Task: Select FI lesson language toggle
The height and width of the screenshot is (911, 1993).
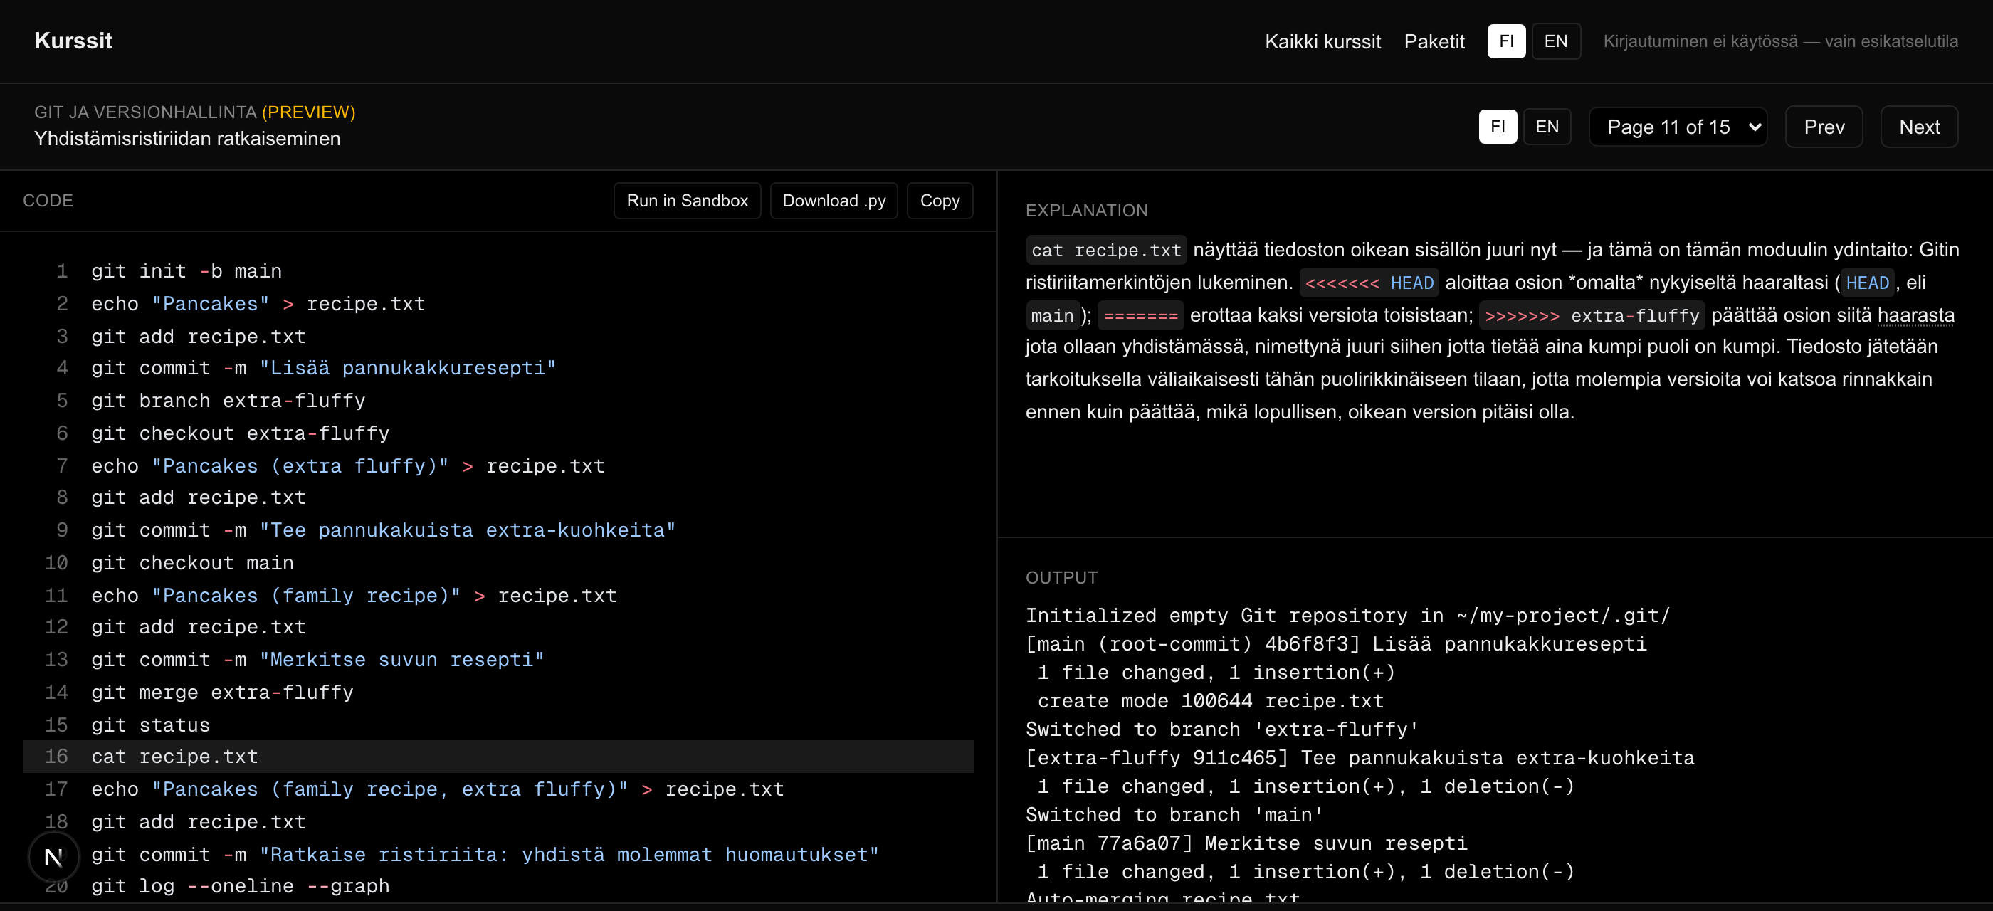Action: (1497, 127)
